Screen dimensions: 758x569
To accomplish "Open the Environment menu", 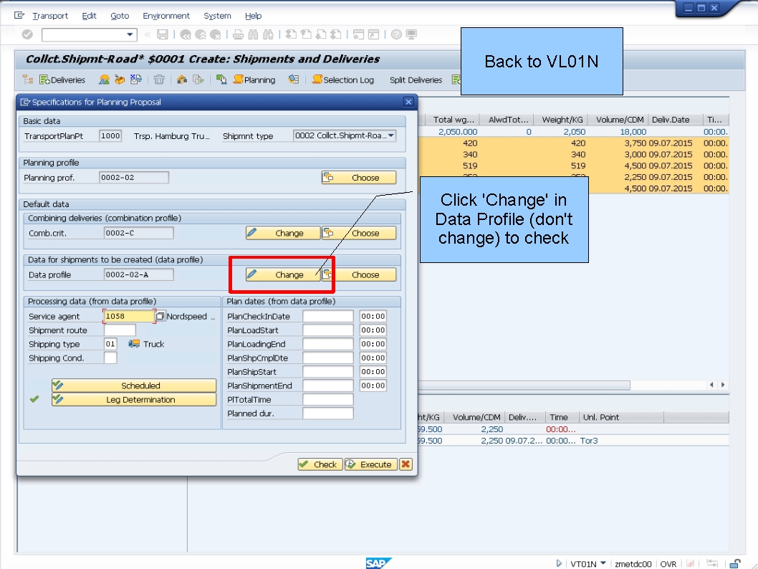I will point(166,16).
